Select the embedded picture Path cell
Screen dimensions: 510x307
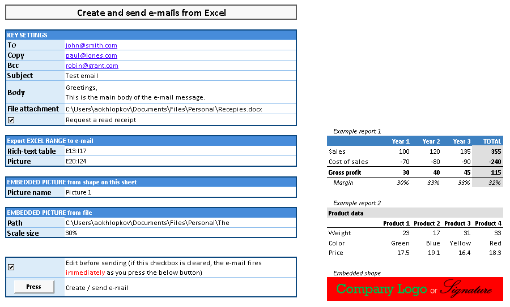tap(180, 223)
